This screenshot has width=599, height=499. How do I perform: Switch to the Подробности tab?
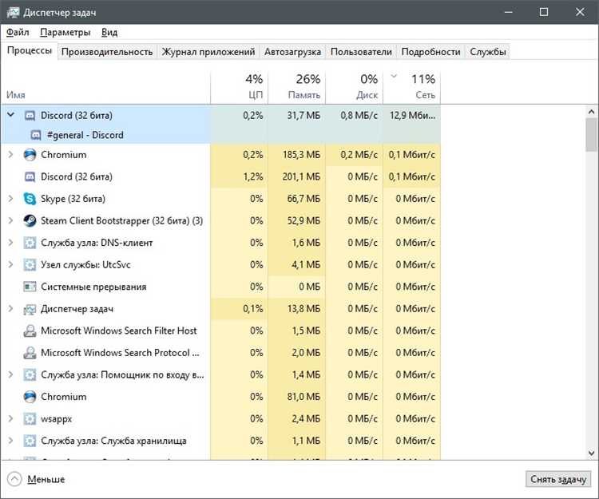coord(430,52)
